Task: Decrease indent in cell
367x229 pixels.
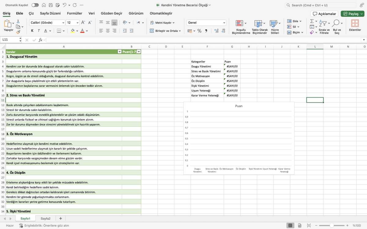Action: click(125, 31)
